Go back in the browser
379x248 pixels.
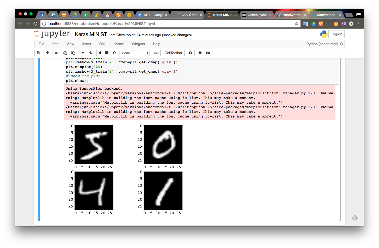[20, 24]
